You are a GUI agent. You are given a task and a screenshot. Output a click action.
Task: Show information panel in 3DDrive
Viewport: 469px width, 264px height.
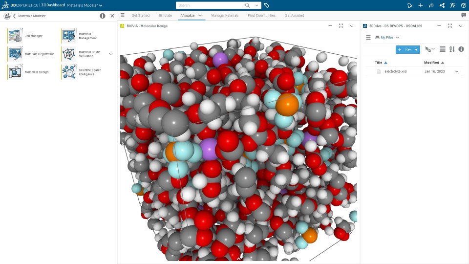tap(461, 49)
